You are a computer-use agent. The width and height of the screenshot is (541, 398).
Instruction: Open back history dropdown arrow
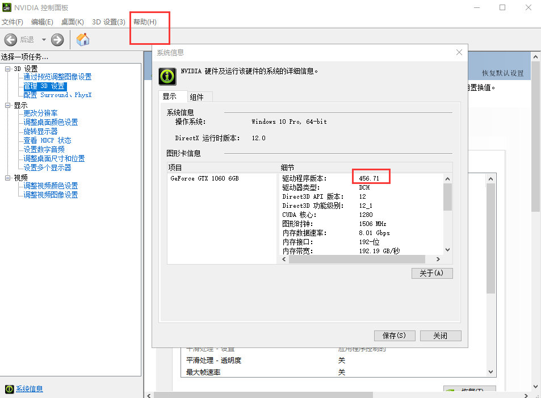pyautogui.click(x=44, y=40)
